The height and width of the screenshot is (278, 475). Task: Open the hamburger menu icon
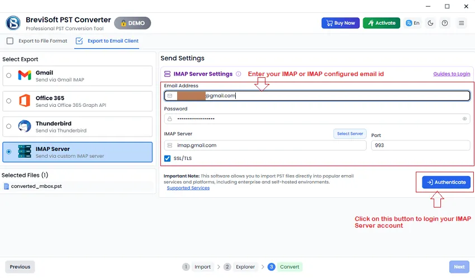tap(462, 23)
